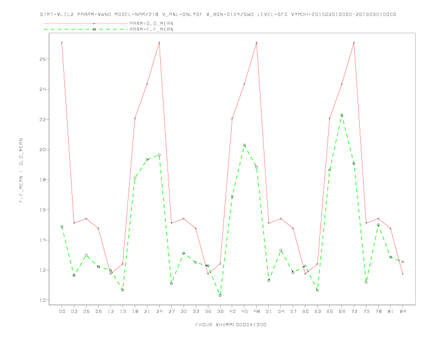Click x-axis forecast hour label 72
The height and width of the screenshot is (339, 439).
click(x=354, y=311)
